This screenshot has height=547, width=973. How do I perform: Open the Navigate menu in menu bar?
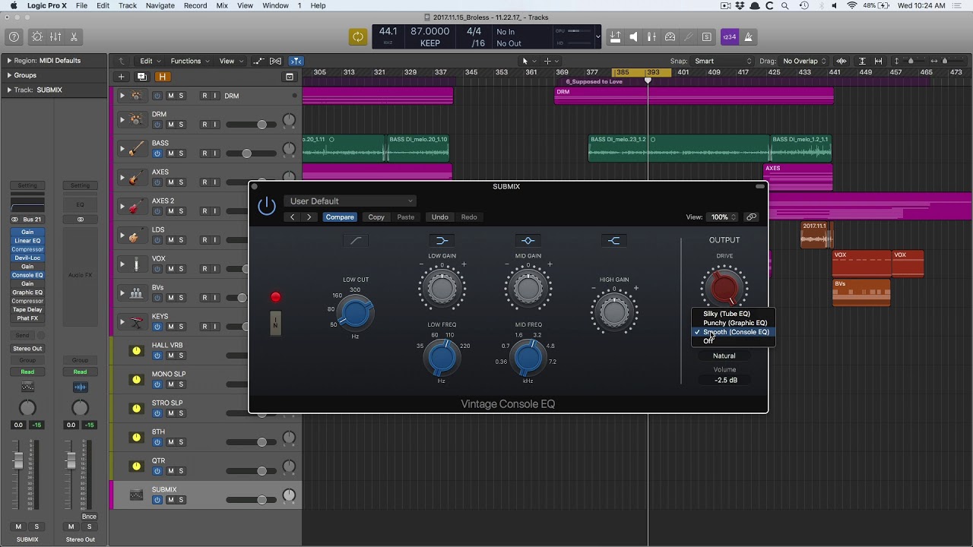[160, 5]
